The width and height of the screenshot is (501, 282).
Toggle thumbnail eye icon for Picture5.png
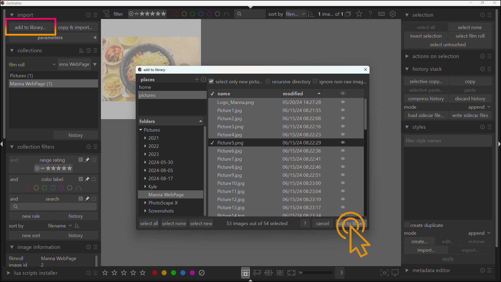tap(343, 143)
